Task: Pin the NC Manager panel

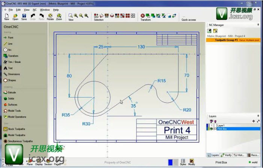Action: coord(258,25)
